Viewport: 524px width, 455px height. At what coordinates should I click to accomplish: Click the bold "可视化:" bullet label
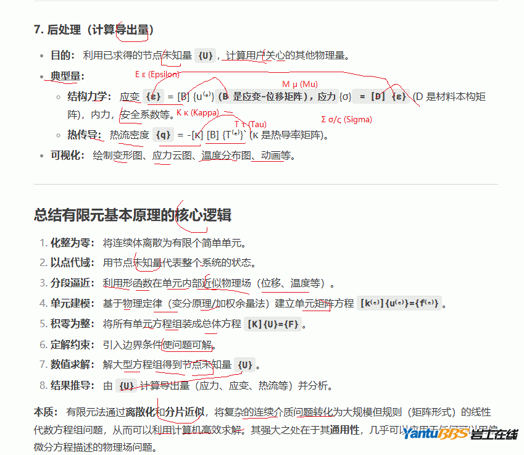[x=67, y=156]
